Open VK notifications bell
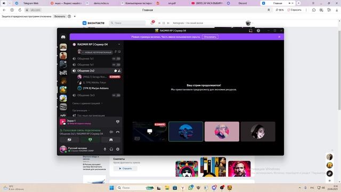The width and height of the screenshot is (341, 192). 152,23
